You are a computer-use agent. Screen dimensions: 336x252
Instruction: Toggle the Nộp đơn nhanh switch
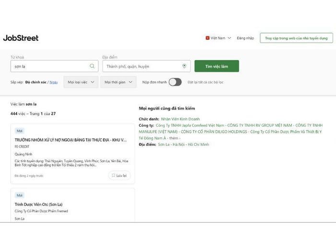175,82
